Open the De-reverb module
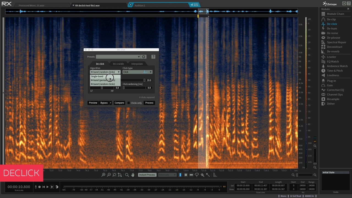Image resolution: width=352 pixels, height=198 pixels. [333, 51]
